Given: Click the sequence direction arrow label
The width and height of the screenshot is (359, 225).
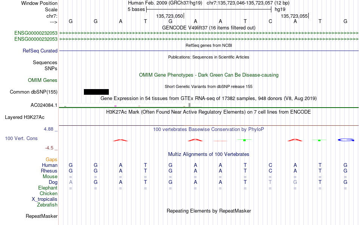Looking at the screenshot, I should click(x=54, y=22).
